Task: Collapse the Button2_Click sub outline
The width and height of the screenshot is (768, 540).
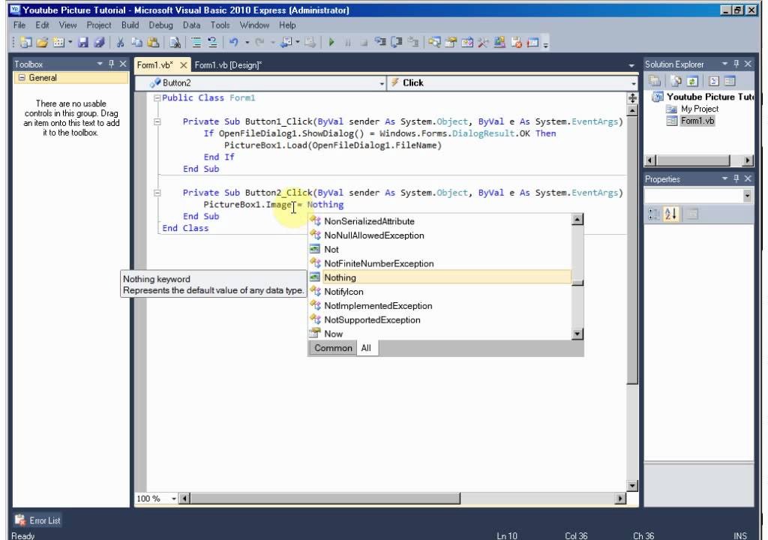Action: (x=157, y=193)
